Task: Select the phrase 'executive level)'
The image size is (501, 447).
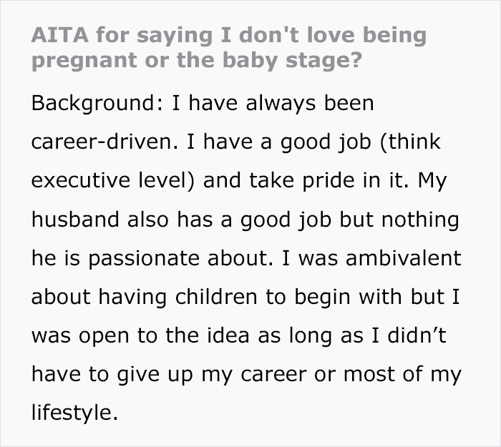Action: pyautogui.click(x=113, y=180)
